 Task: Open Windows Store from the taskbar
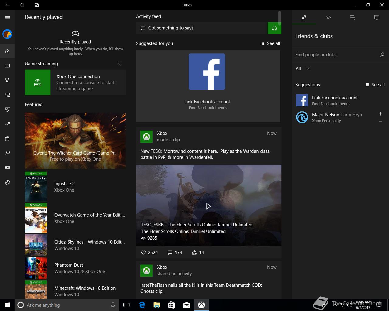171,305
